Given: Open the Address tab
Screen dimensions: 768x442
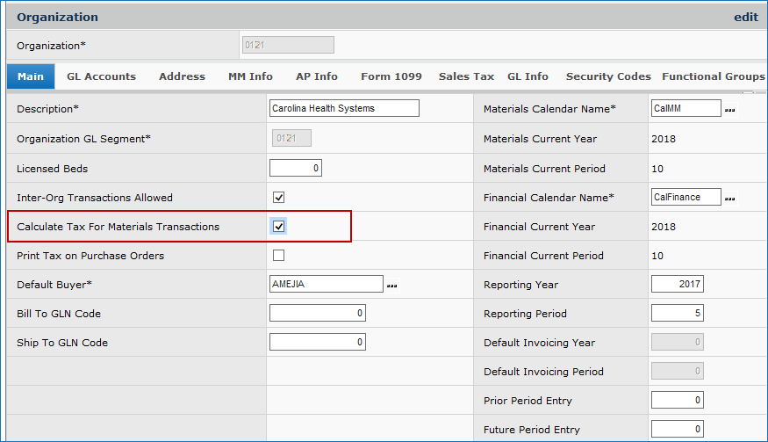Looking at the screenshot, I should 182,76.
